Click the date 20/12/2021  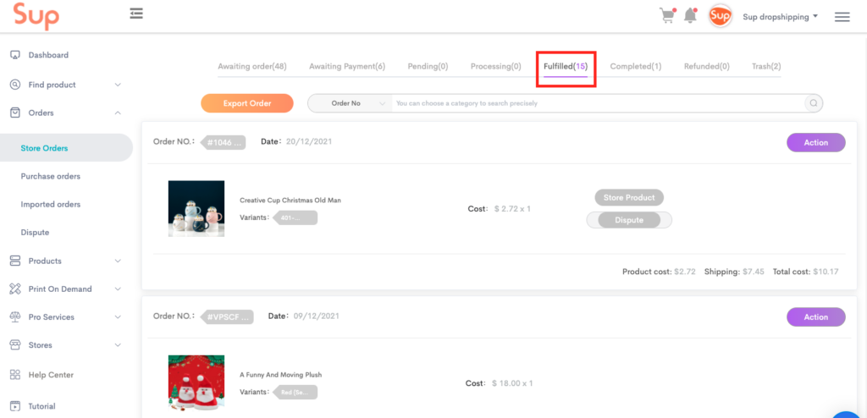tap(309, 141)
